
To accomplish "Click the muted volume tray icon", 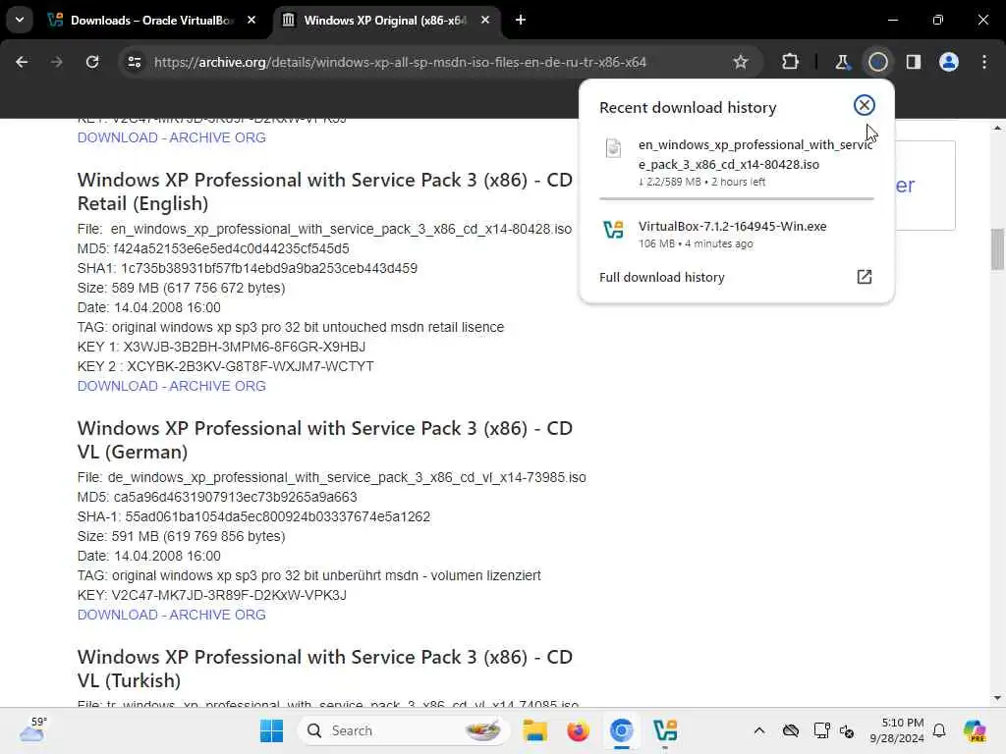I will click(847, 730).
